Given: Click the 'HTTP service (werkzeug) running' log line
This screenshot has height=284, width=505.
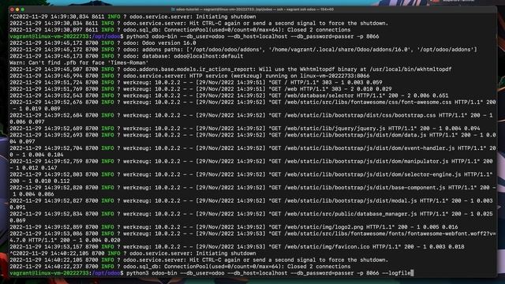Looking at the screenshot, I should [189, 76].
